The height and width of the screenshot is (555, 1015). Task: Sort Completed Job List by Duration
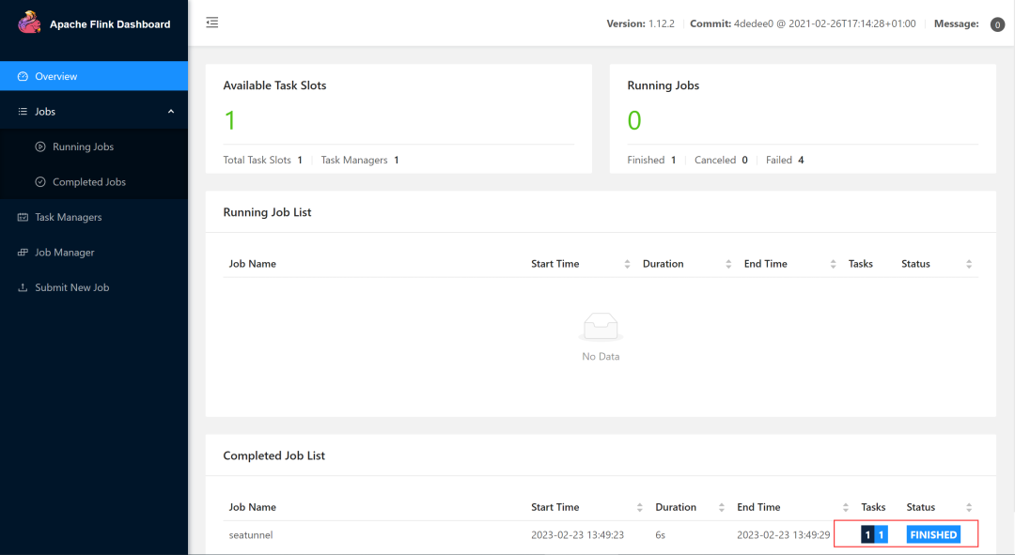(722, 507)
